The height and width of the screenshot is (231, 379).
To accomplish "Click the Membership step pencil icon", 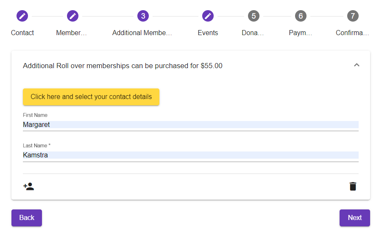I will tap(72, 16).
